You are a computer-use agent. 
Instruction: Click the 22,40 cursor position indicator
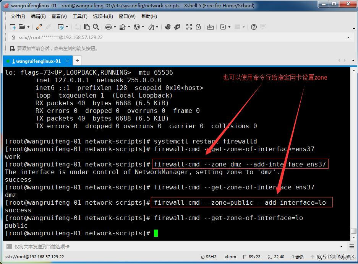(276, 257)
